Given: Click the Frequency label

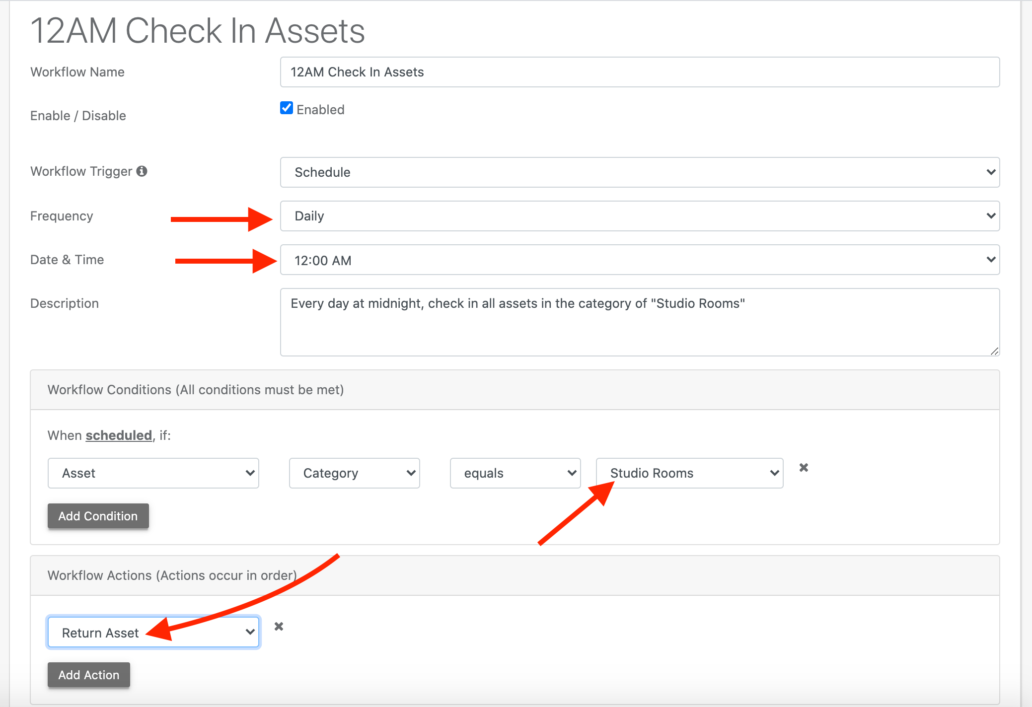Looking at the screenshot, I should coord(62,216).
